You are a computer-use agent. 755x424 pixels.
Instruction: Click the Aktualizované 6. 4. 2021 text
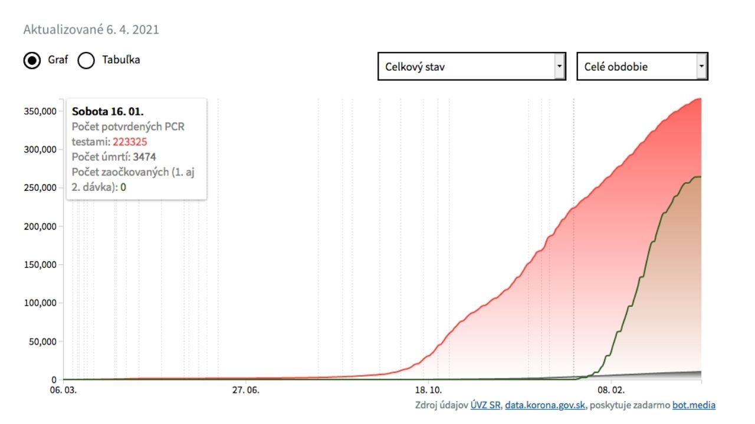click(91, 29)
